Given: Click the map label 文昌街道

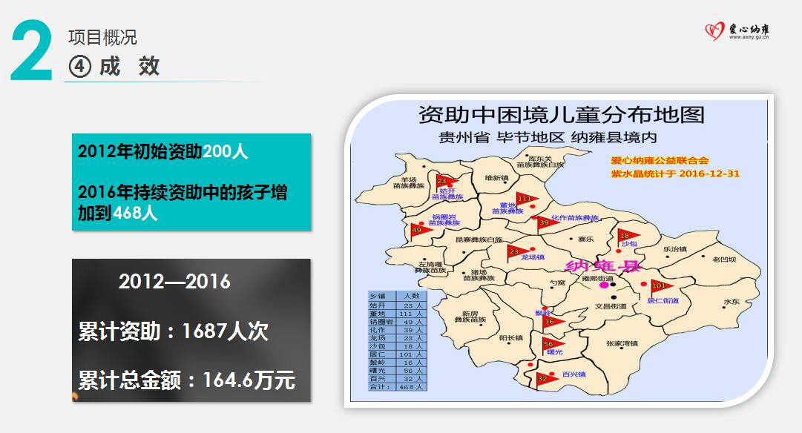Looking at the screenshot, I should coord(611,305).
